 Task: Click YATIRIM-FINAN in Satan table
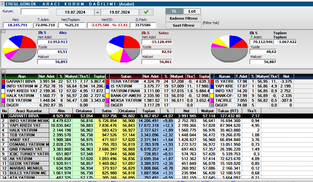coord(125,91)
